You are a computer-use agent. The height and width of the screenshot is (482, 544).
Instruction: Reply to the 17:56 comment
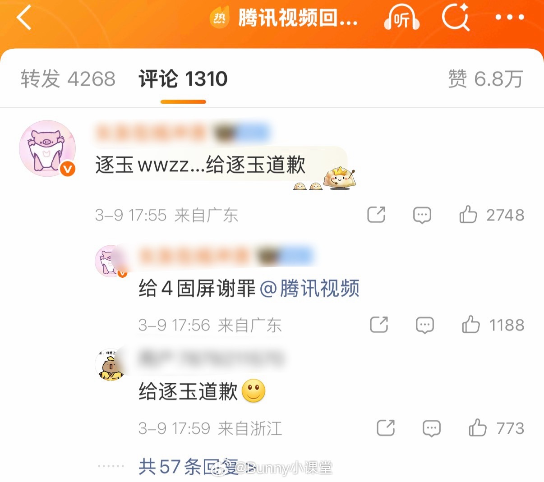coord(425,325)
